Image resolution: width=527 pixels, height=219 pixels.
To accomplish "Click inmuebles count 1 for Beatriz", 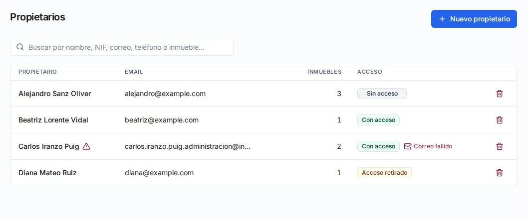I will click(339, 120).
